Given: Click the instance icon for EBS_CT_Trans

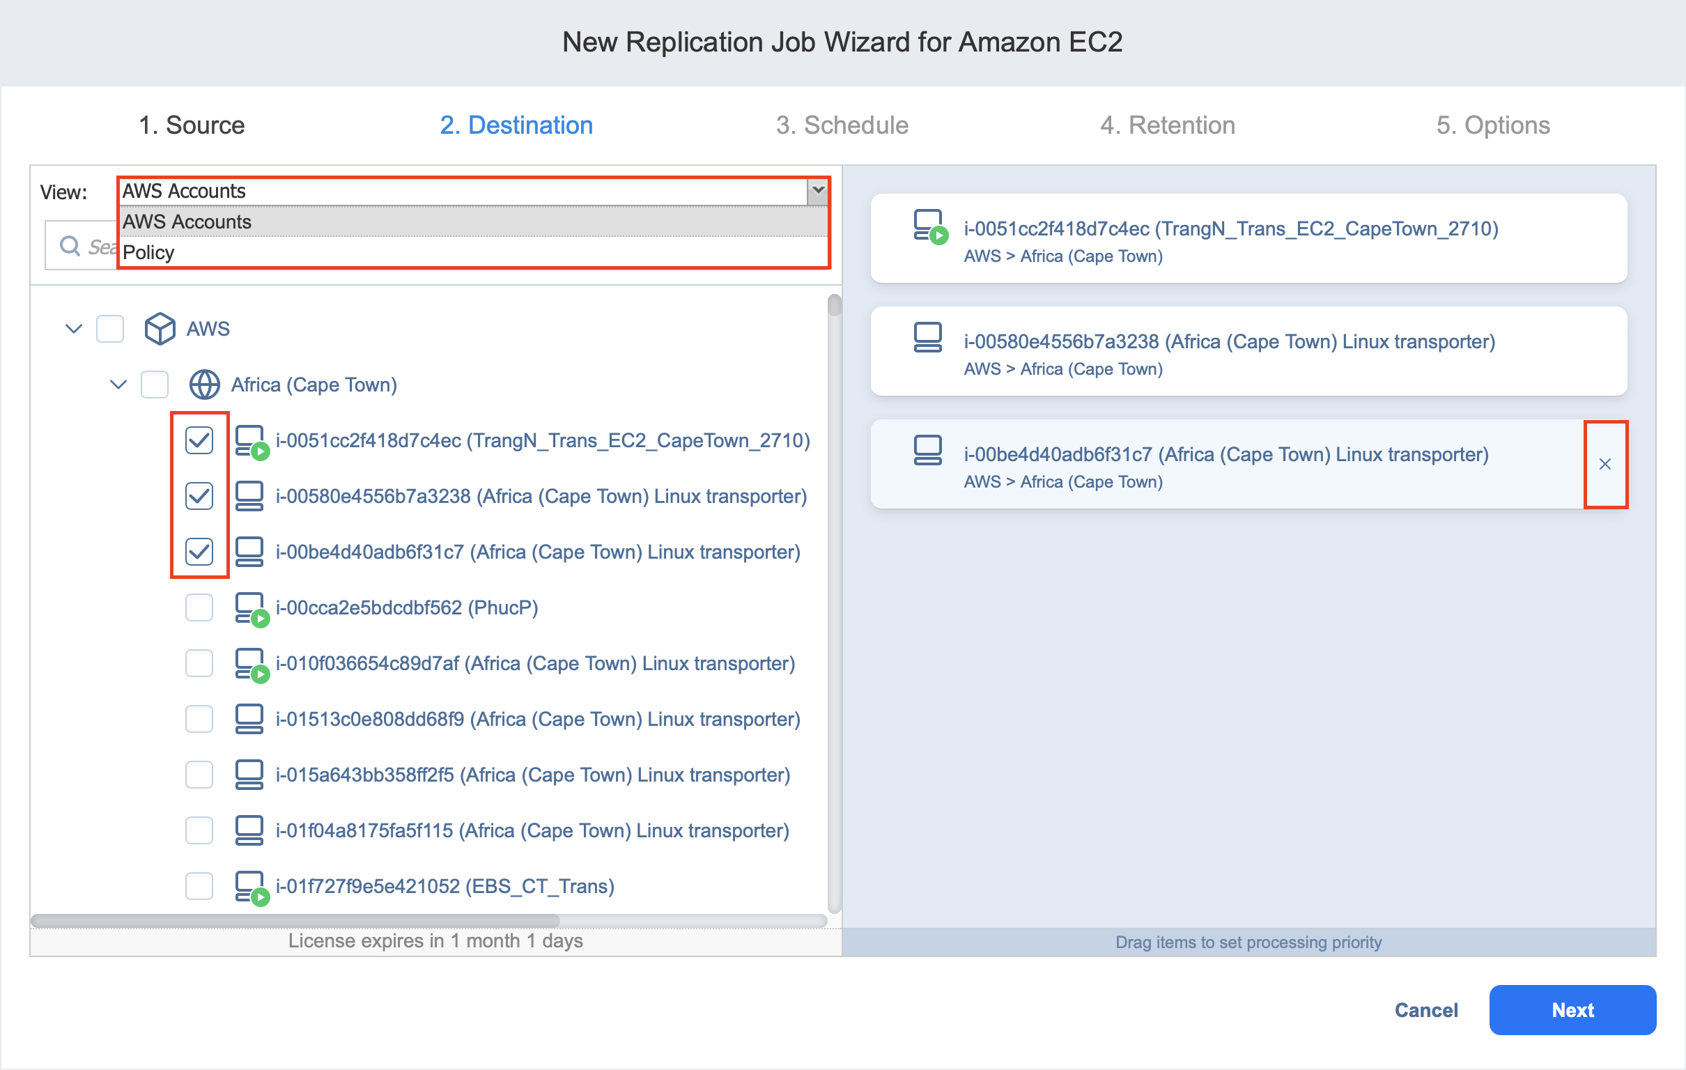Looking at the screenshot, I should pyautogui.click(x=250, y=887).
